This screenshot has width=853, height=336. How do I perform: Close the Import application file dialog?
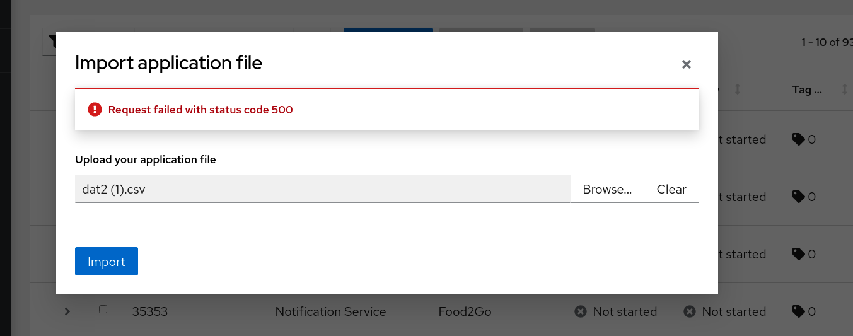[687, 64]
